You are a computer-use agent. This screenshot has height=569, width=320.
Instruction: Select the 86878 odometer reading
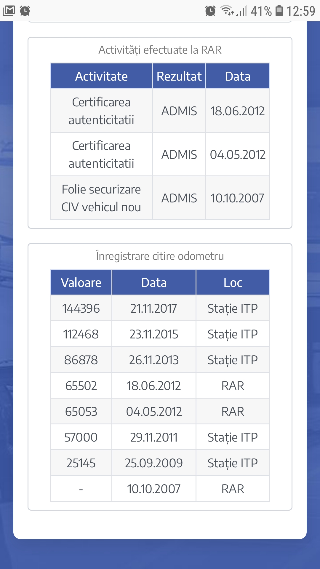(81, 360)
